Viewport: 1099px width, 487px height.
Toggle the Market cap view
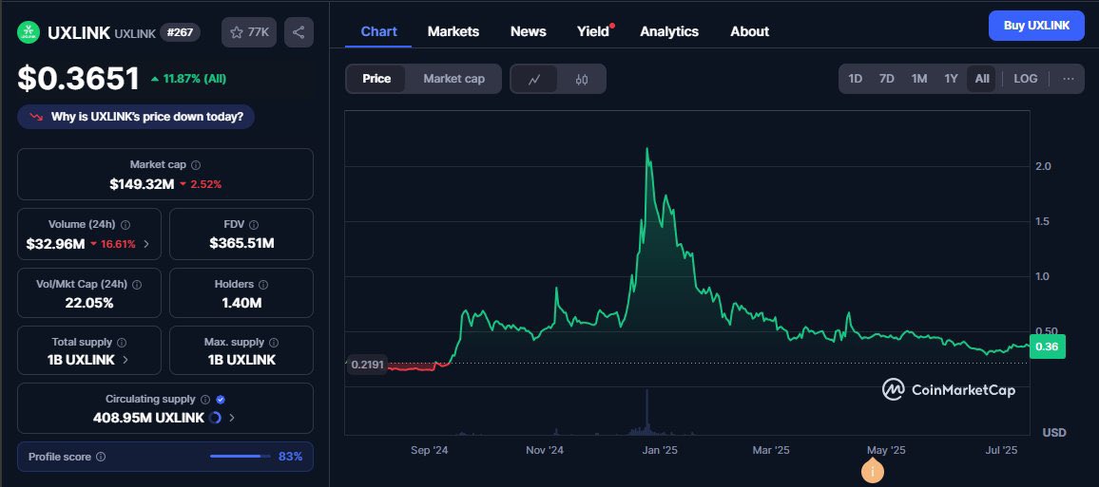coord(453,79)
